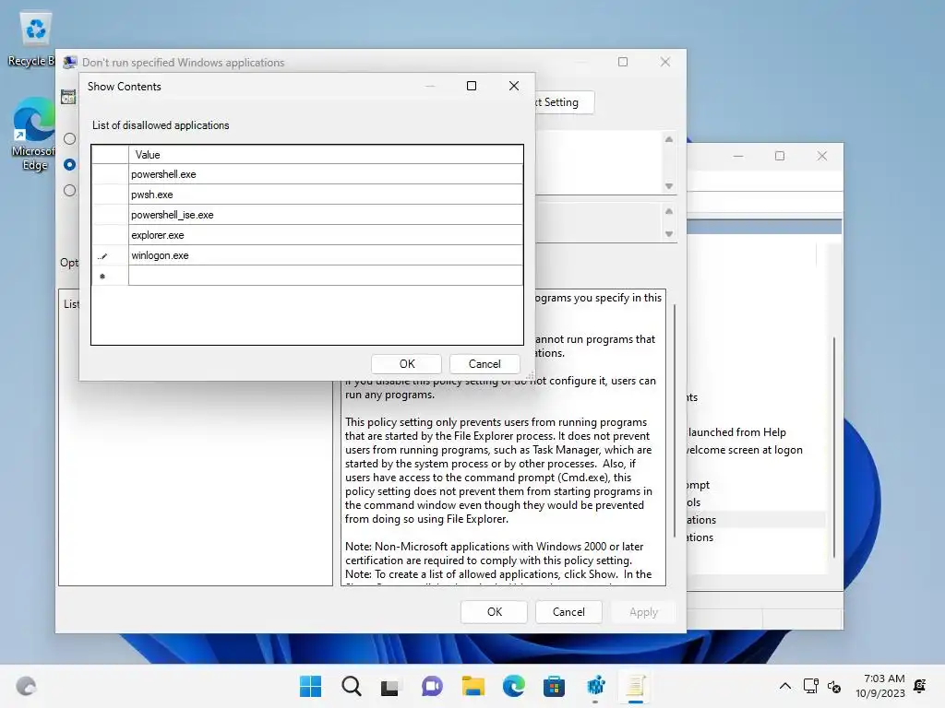The image size is (945, 708).
Task: Click the Supported on box up arrow
Action: (669, 211)
